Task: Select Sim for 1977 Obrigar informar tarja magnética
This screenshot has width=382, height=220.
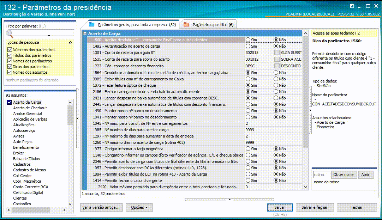Action: pyautogui.click(x=248, y=149)
